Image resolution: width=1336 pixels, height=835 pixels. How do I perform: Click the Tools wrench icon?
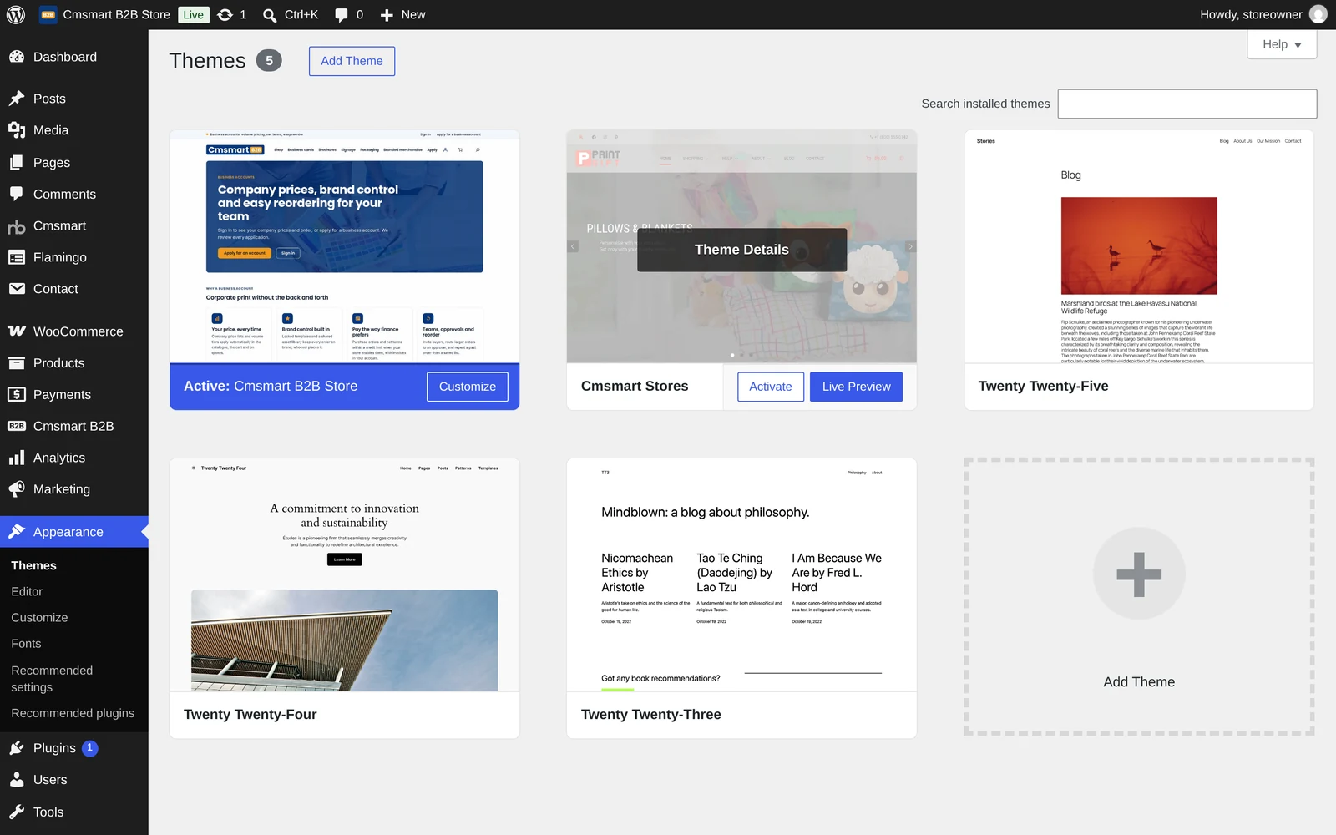coord(17,812)
